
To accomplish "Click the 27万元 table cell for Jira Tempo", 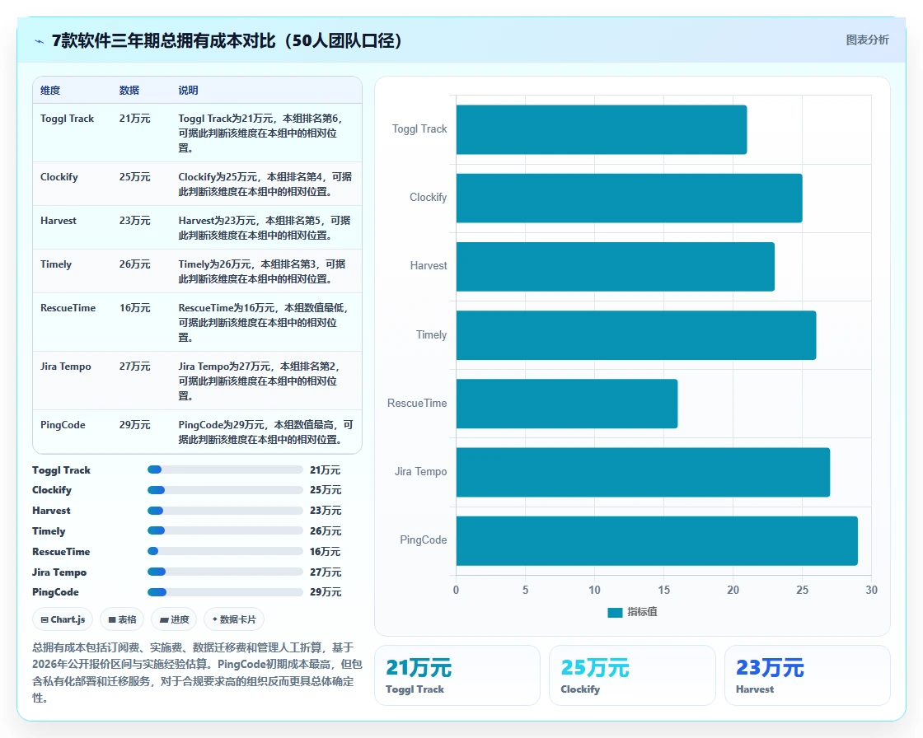I will [x=135, y=366].
